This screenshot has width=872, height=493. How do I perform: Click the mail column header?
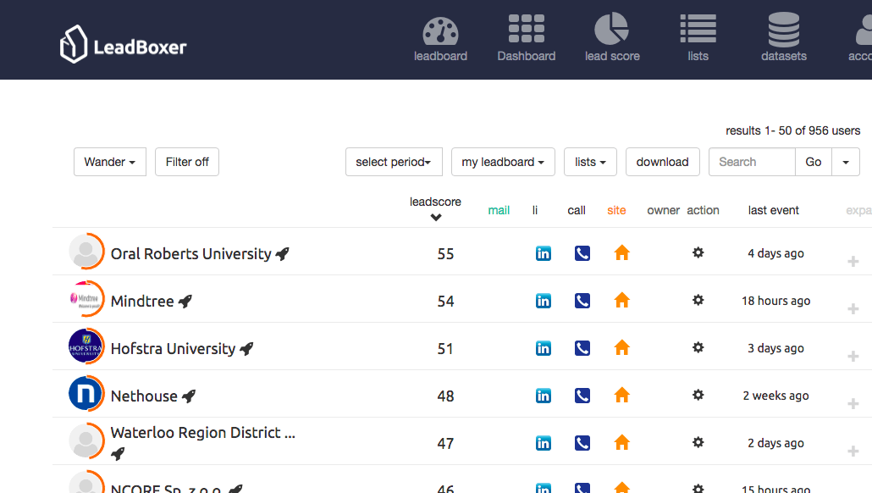coord(499,210)
